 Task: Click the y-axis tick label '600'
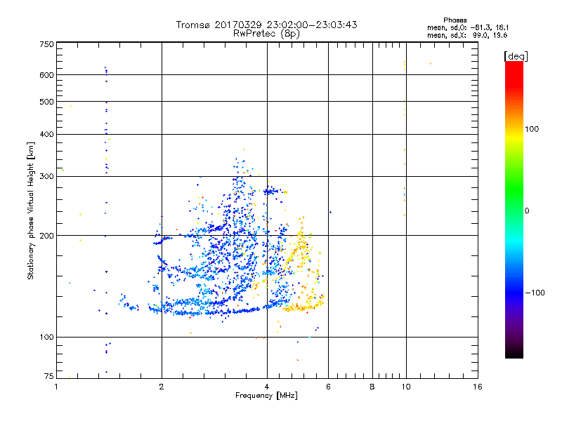[46, 75]
